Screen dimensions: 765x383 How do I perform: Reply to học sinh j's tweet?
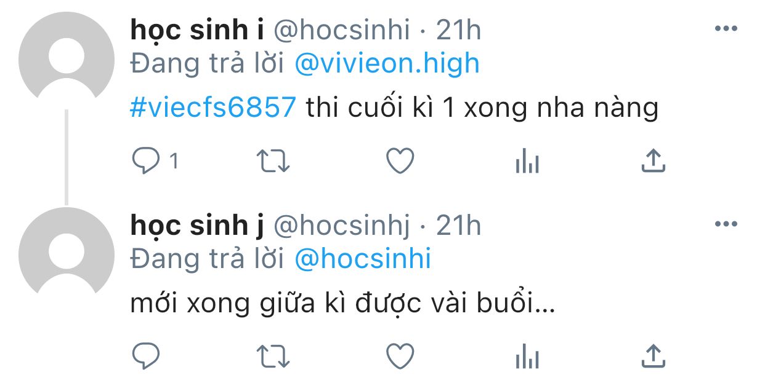coord(146,356)
